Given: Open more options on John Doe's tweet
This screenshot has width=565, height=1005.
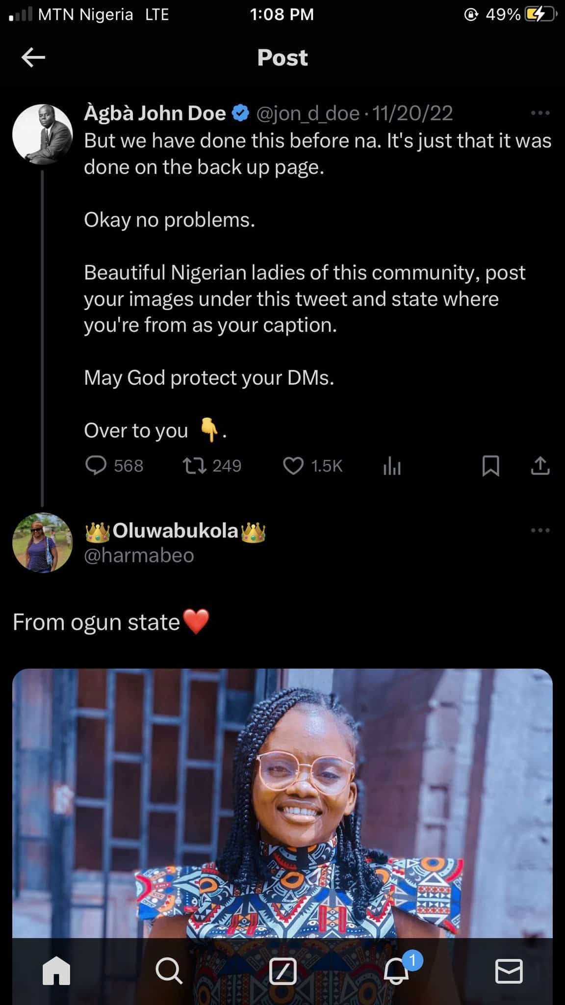Looking at the screenshot, I should tap(540, 113).
